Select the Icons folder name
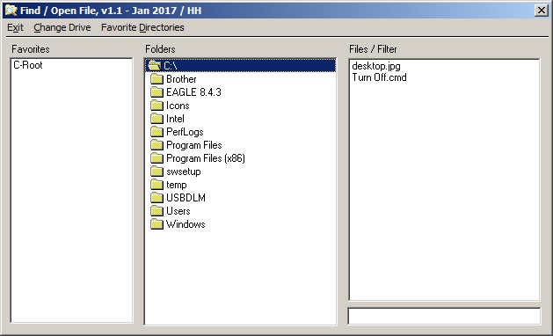This screenshot has height=336, width=553. 178,106
